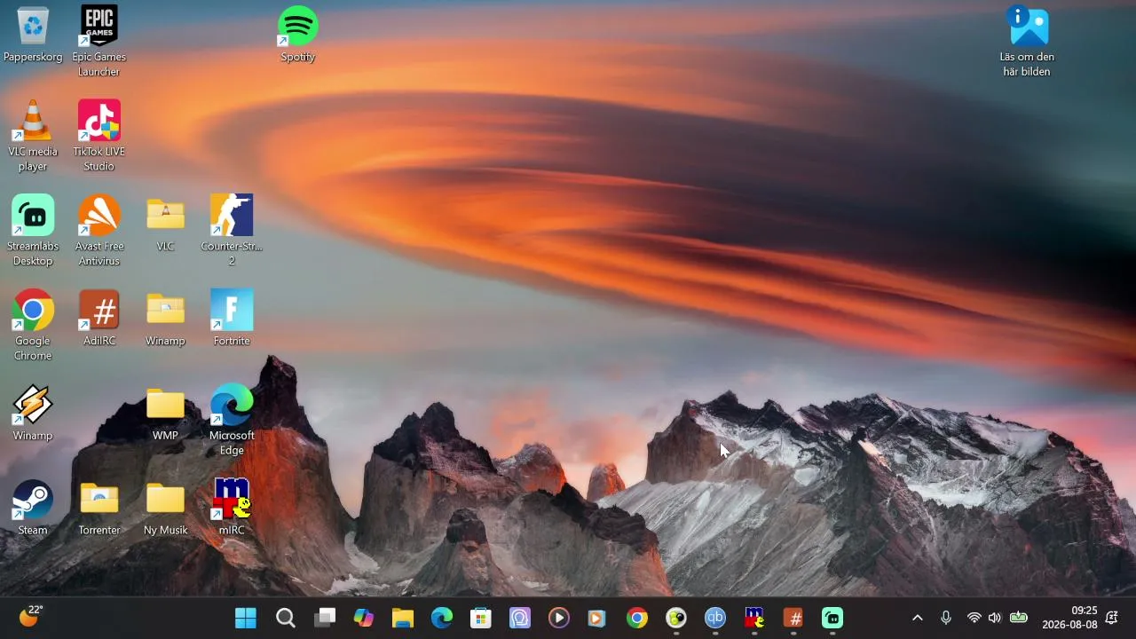Viewport: 1136px width, 639px height.
Task: Launch Copilot from the taskbar
Action: click(x=363, y=618)
